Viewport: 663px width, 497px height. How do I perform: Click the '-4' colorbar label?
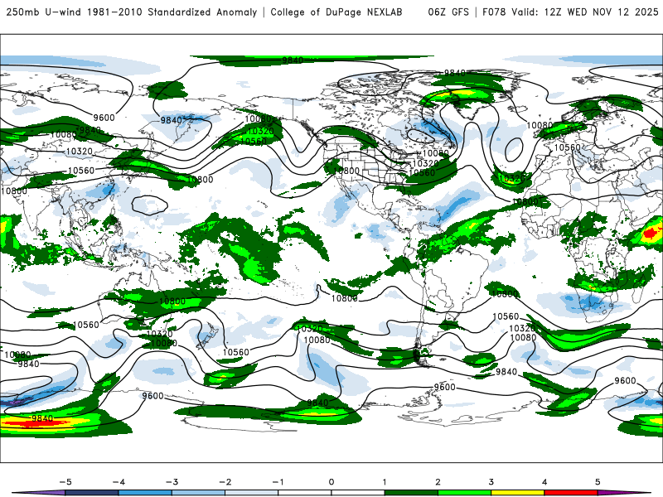[x=119, y=482]
